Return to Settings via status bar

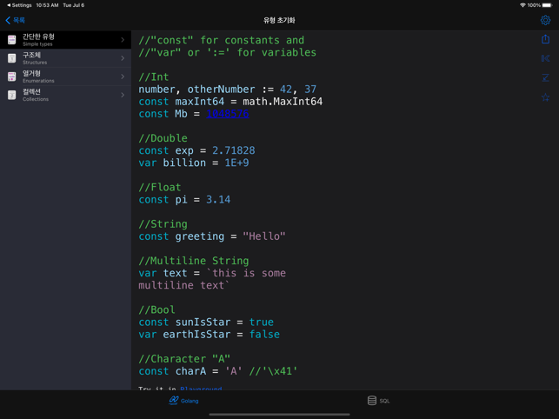[19, 5]
